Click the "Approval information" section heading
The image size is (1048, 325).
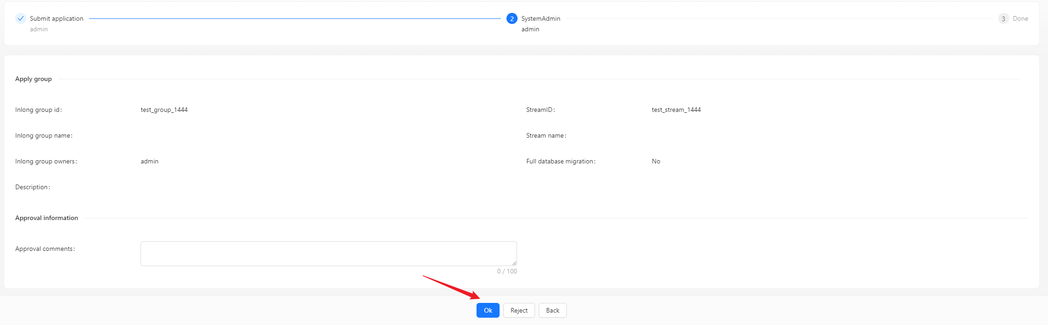pyautogui.click(x=47, y=218)
